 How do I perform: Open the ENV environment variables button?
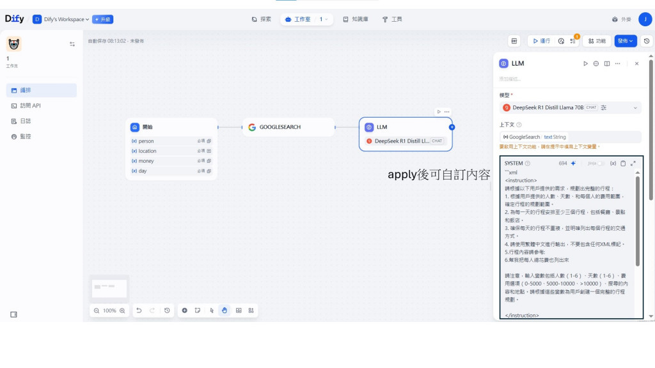(514, 41)
